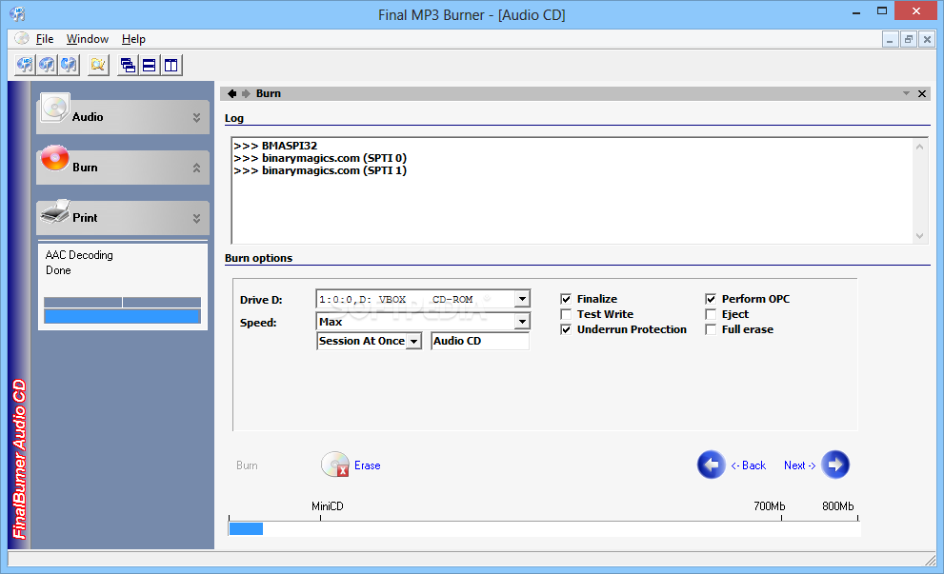Click the log line 'binarymagics.com (SPTI 1)'

[x=334, y=171]
